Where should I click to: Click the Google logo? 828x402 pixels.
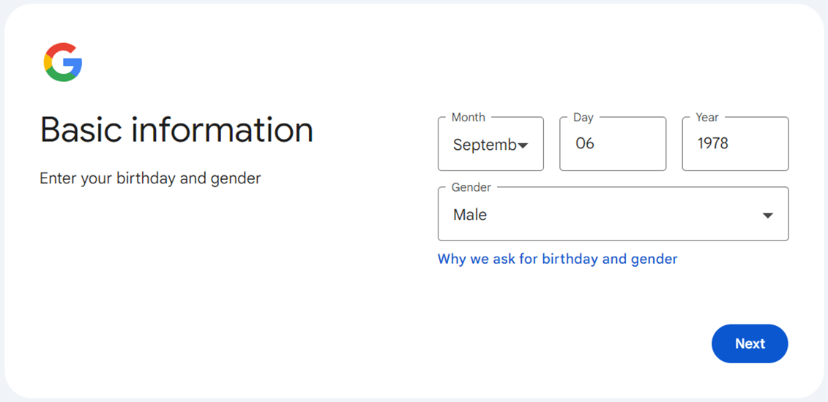coord(63,62)
